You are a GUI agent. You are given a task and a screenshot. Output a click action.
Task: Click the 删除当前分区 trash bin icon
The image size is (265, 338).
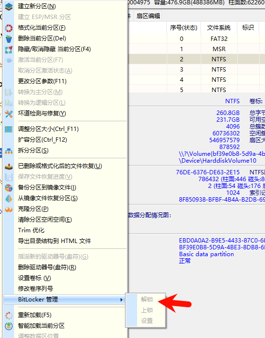point(9,39)
